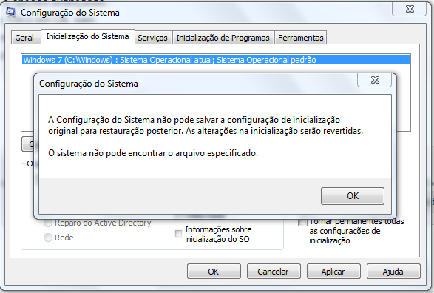The image size is (434, 293).
Task: Select the Inicialização do Sistema tab
Action: 88,36
